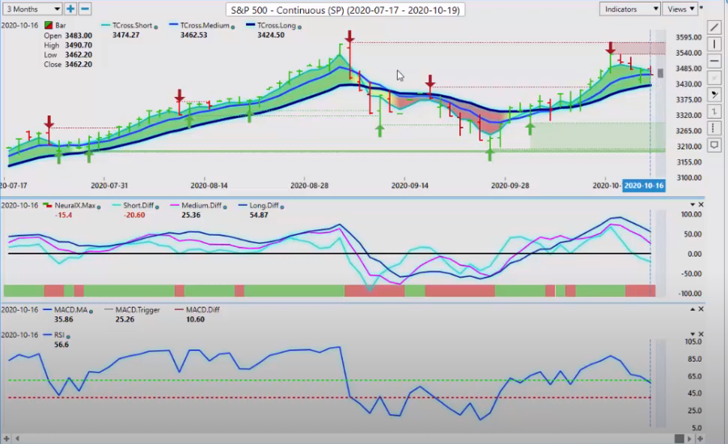Collapse the NeuralX indicator panel
This screenshot has width=728, height=444.
(x=692, y=204)
